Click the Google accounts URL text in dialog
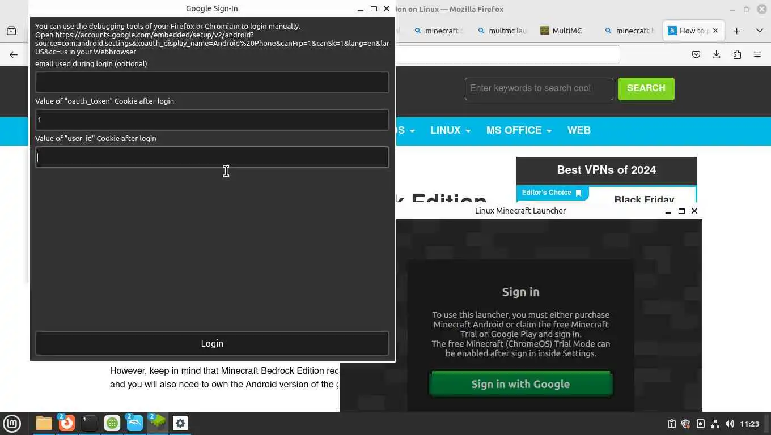Screen dimensions: 771x435 [x=212, y=43]
